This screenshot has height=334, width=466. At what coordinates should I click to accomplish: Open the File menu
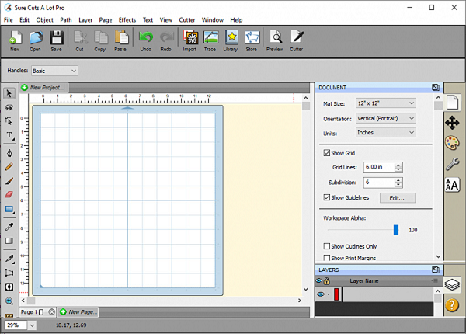9,20
